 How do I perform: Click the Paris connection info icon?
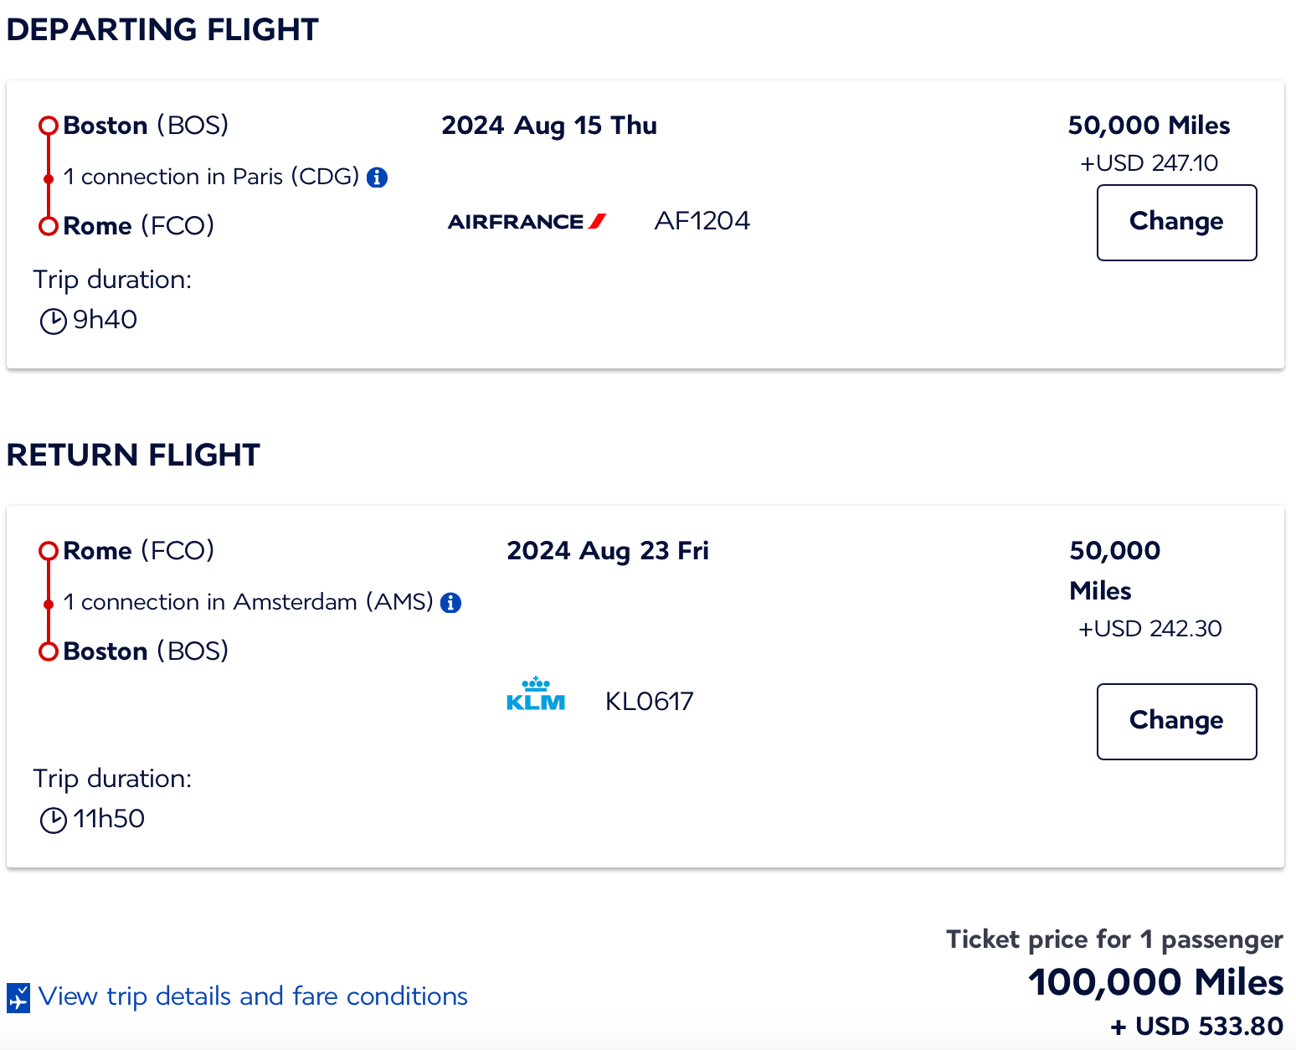tap(378, 178)
